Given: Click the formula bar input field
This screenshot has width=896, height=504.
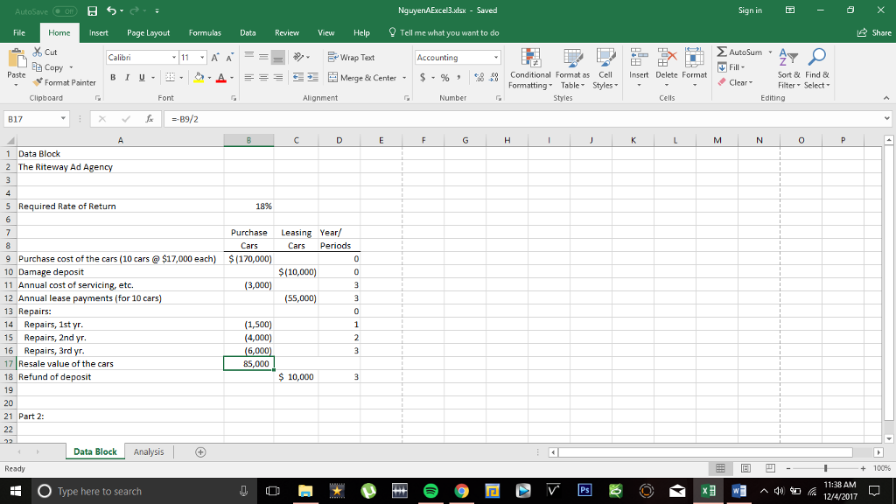Looking at the screenshot, I should coord(525,117).
